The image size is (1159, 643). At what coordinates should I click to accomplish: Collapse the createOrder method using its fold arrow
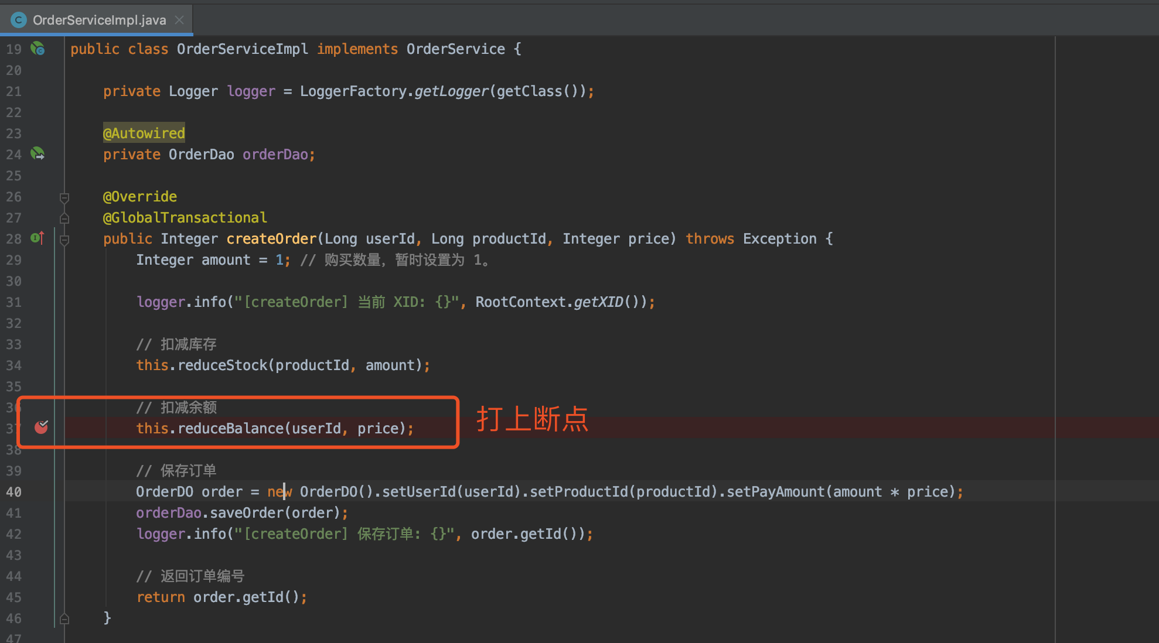(x=64, y=240)
